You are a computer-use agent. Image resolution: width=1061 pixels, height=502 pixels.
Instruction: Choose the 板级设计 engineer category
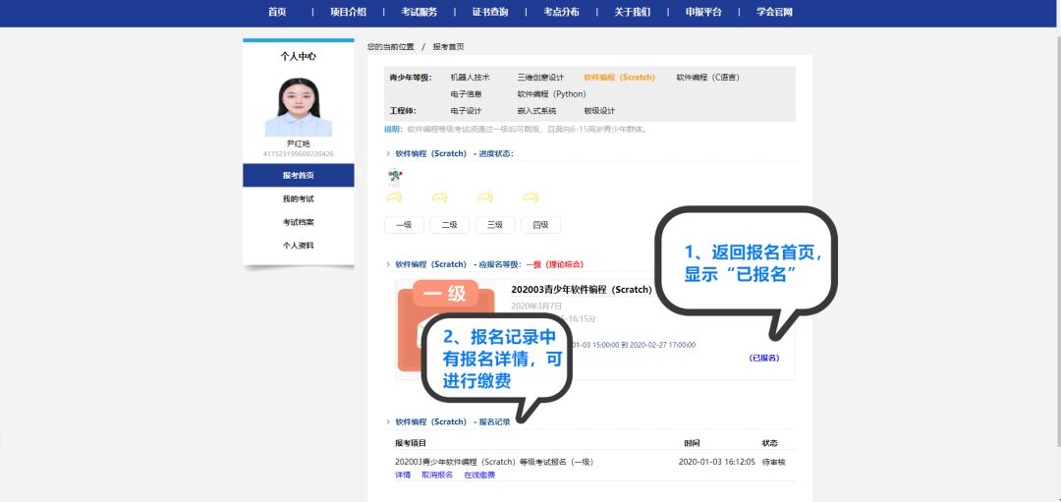[x=599, y=111]
